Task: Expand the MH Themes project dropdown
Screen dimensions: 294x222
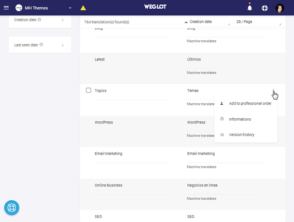Action: [70, 8]
